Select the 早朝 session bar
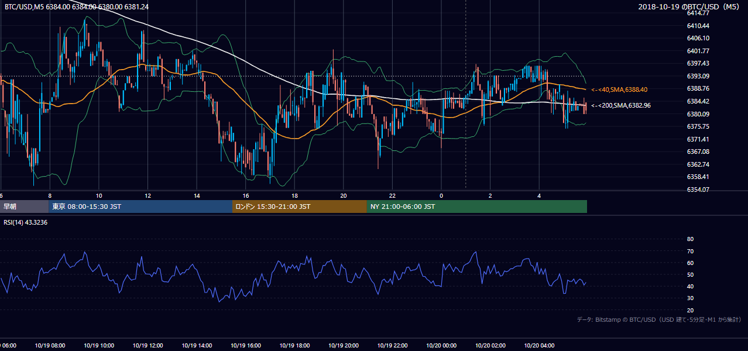Image resolution: width=748 pixels, height=351 pixels. coord(24,207)
